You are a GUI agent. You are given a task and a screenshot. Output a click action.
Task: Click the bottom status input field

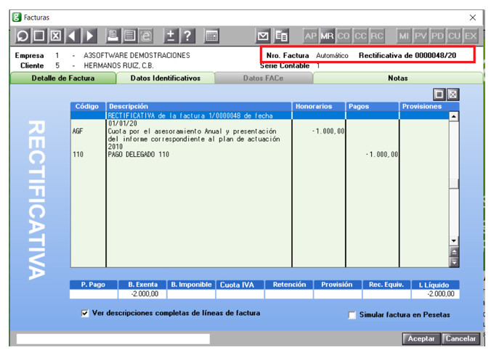(113, 338)
